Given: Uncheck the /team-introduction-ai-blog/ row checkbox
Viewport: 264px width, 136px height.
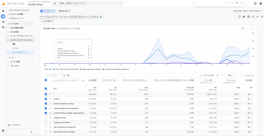Looking at the screenshot, I should 46,104.
